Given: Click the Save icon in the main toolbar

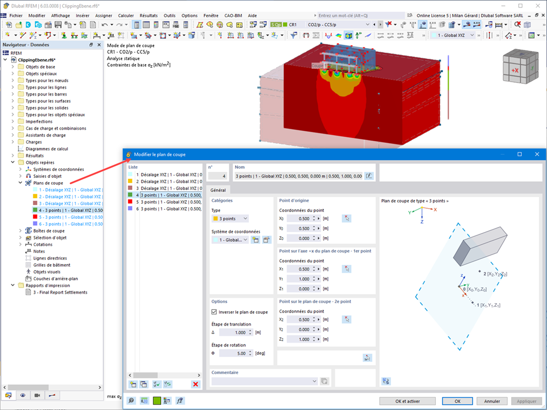Looking at the screenshot, I should click(58, 25).
